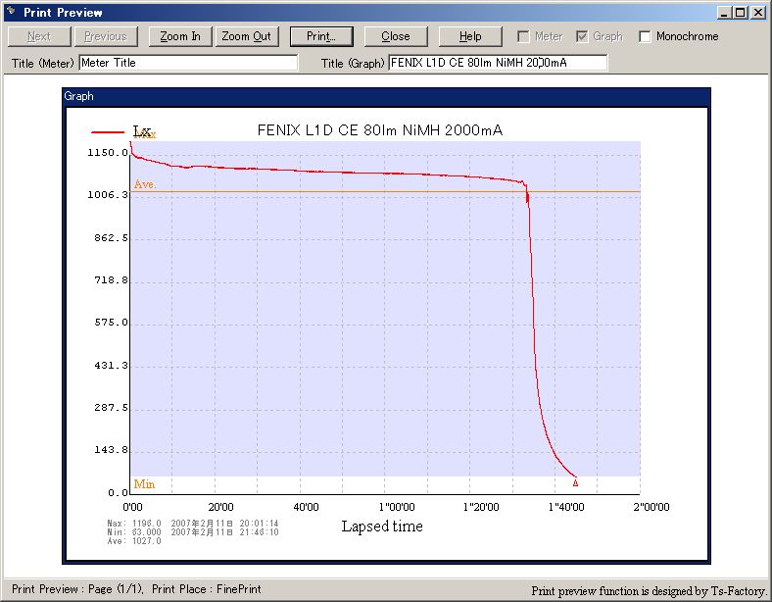Click the 1"40'00 time axis label
772x602 pixels.
pyautogui.click(x=566, y=507)
